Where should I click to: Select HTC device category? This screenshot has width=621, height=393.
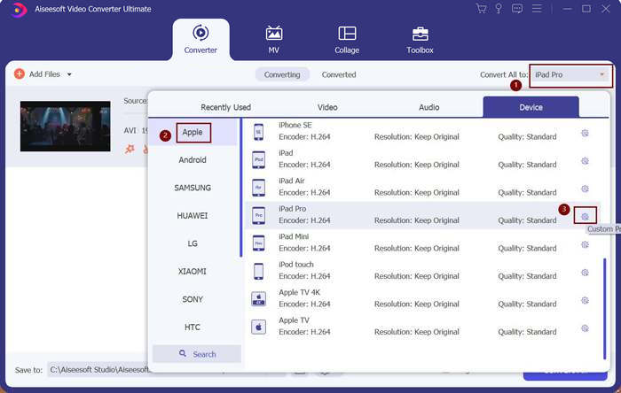193,327
